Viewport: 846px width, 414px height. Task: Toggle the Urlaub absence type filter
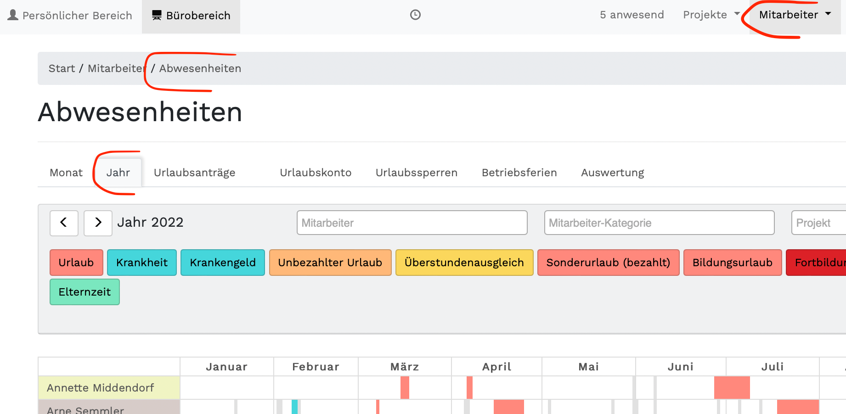pos(76,263)
